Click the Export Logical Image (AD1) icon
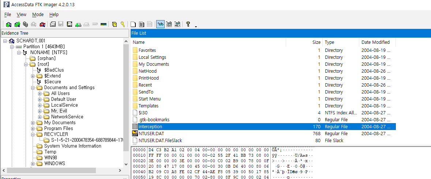The image size is (431, 179). [x=69, y=24]
